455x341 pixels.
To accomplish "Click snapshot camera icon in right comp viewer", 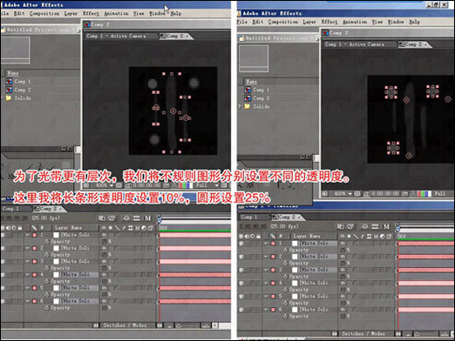I will [x=404, y=193].
